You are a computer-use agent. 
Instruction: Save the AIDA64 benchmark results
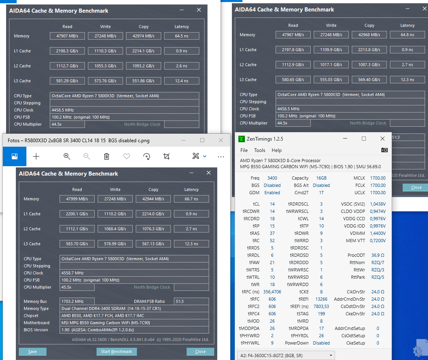pos(32,351)
